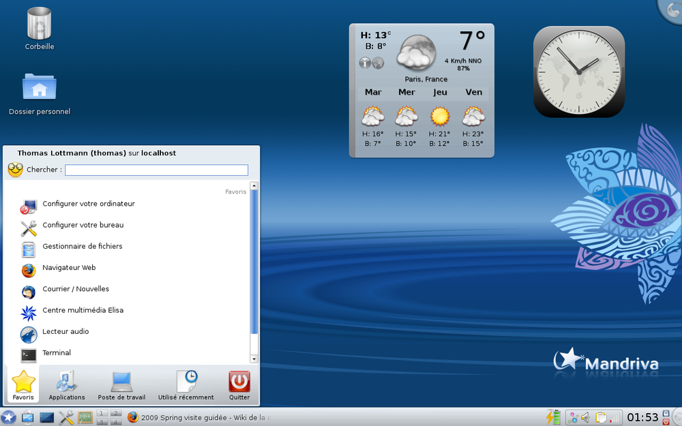The image size is (682, 426).
Task: Switch to virtual desktop 3 in pager
Action: coord(102,422)
